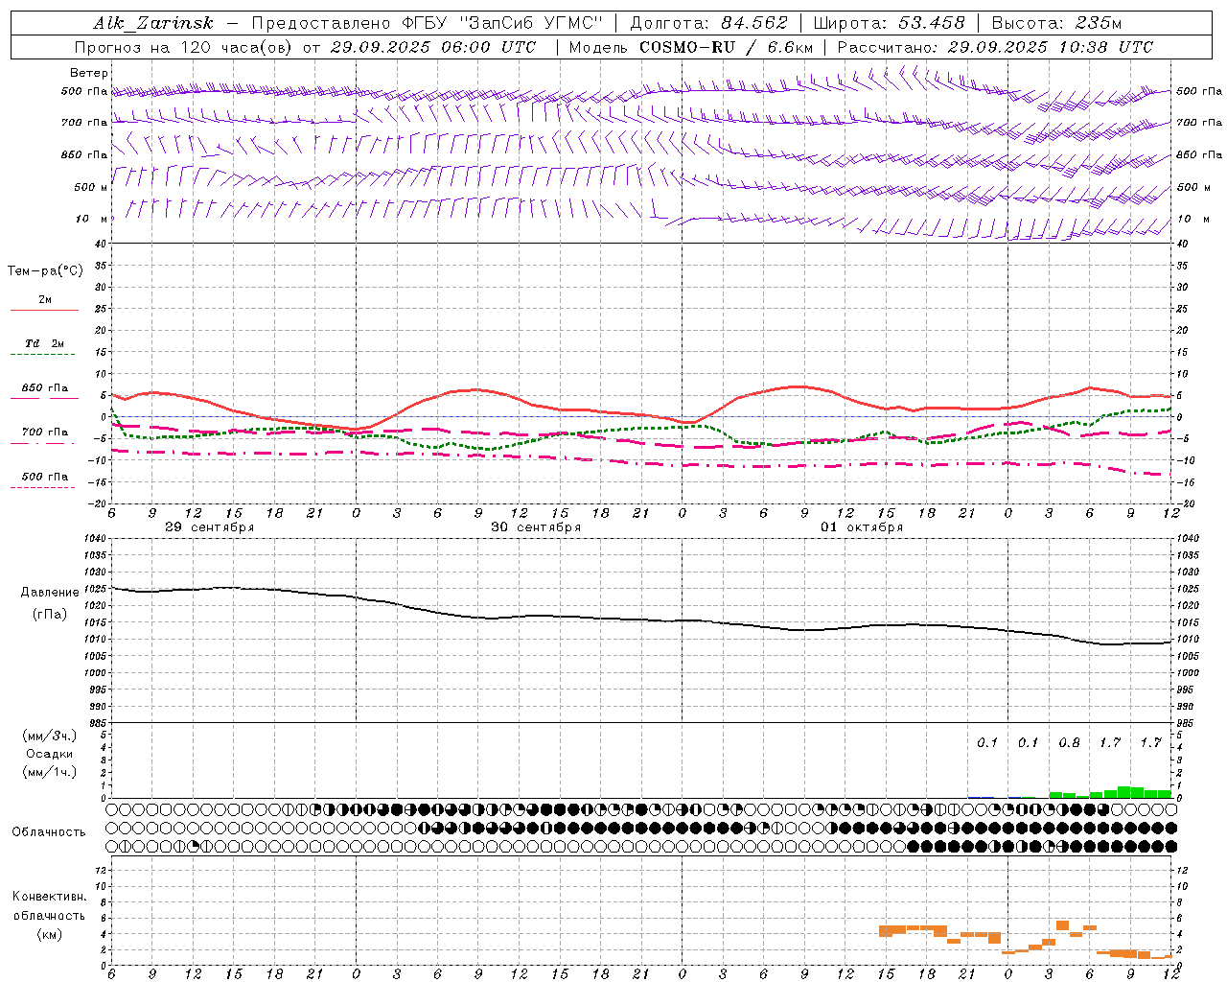Click the Конвективн. panel label
Viewport: 1227px width, 982px height.
pos(49,897)
